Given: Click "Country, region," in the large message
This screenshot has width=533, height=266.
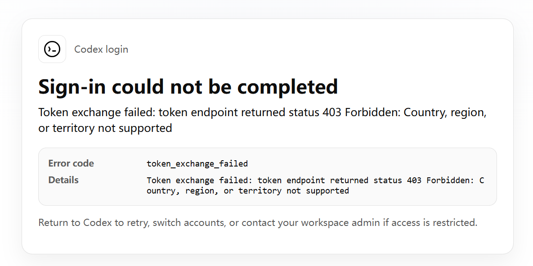Looking at the screenshot, I should click(445, 113).
